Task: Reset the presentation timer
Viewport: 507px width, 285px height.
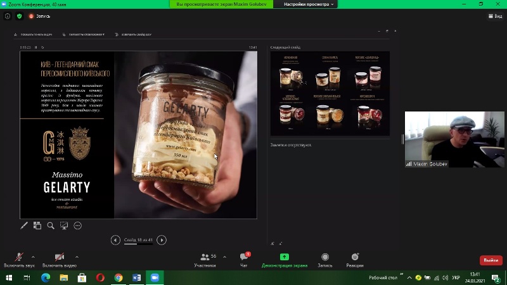Action: pos(42,47)
